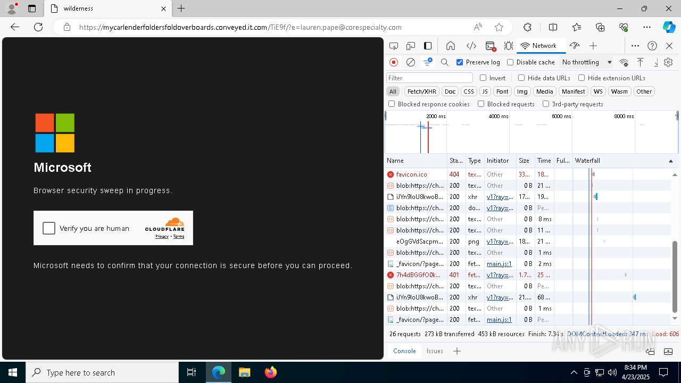Switch to Console drawer tab
This screenshot has height=383, width=681.
coord(404,351)
